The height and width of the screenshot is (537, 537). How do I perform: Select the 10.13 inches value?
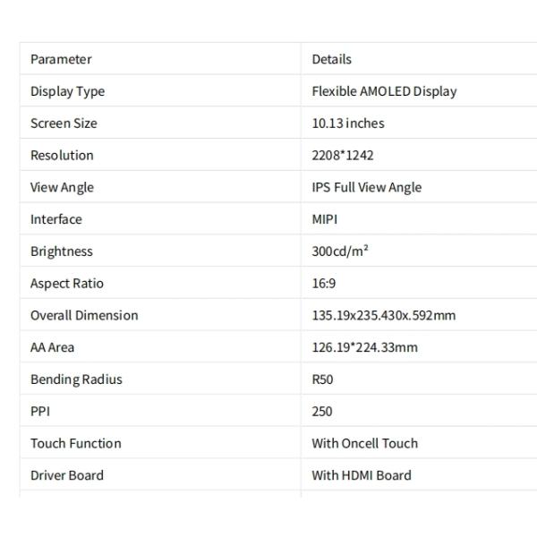347,124
